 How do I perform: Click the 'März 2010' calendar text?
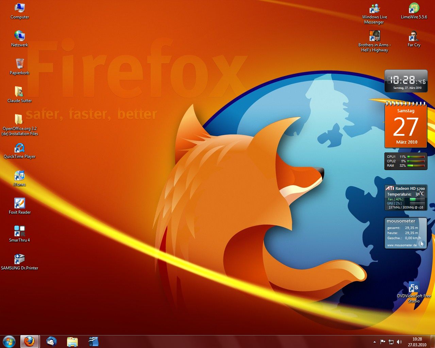406,142
